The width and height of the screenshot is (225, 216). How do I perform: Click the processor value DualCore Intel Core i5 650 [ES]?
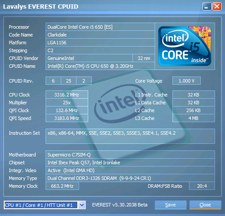click(100, 27)
